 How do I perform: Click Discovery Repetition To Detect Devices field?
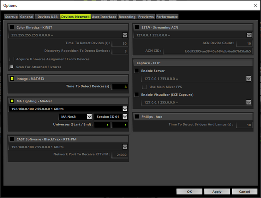click(120, 51)
